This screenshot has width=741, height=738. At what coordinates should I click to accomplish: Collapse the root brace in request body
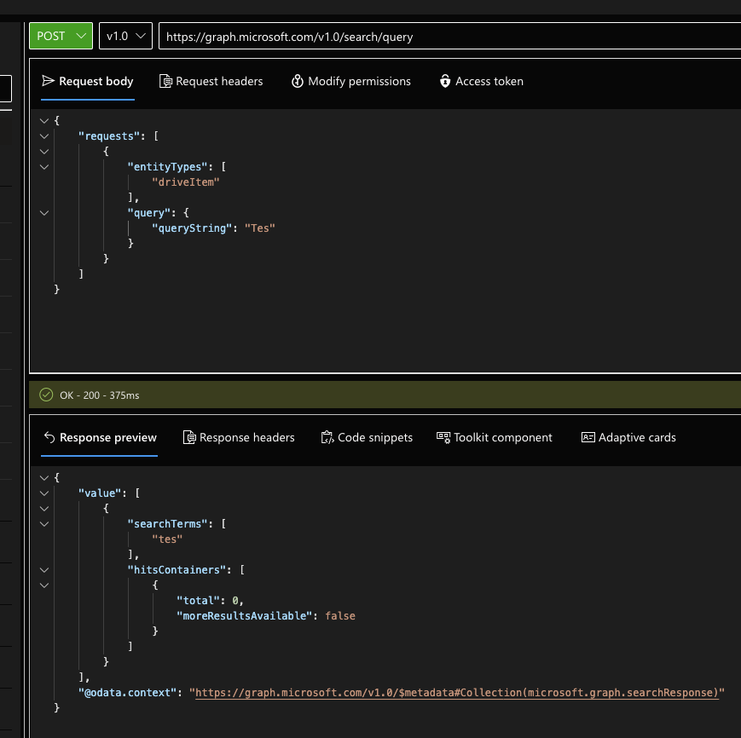click(44, 121)
